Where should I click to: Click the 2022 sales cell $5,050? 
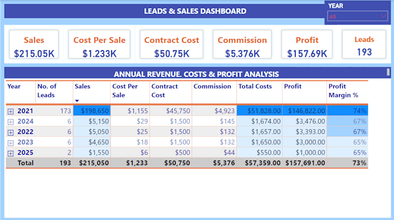point(92,132)
